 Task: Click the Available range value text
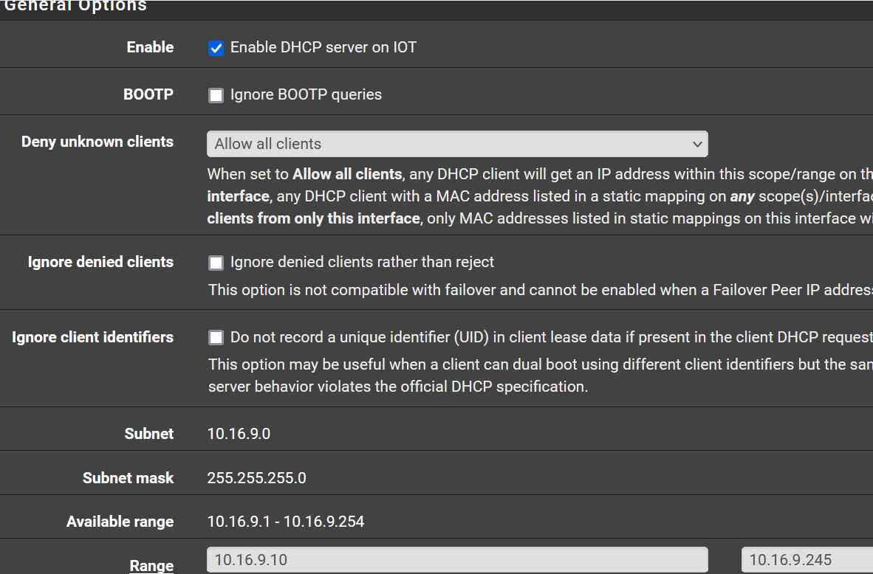pos(285,522)
